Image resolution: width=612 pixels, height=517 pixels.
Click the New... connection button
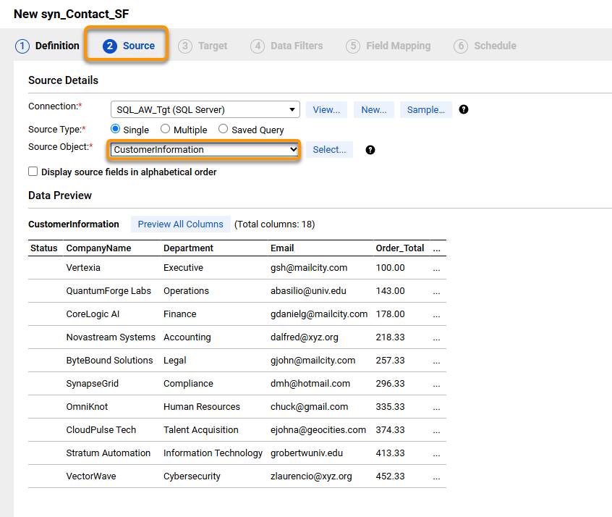[374, 110]
